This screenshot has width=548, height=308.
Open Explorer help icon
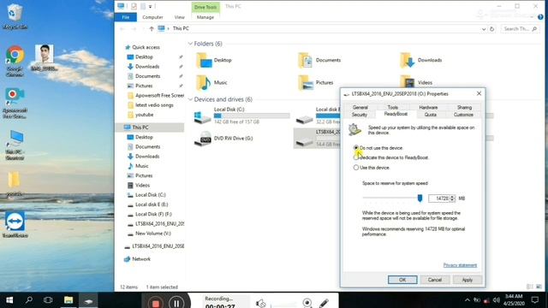pyautogui.click(x=540, y=17)
